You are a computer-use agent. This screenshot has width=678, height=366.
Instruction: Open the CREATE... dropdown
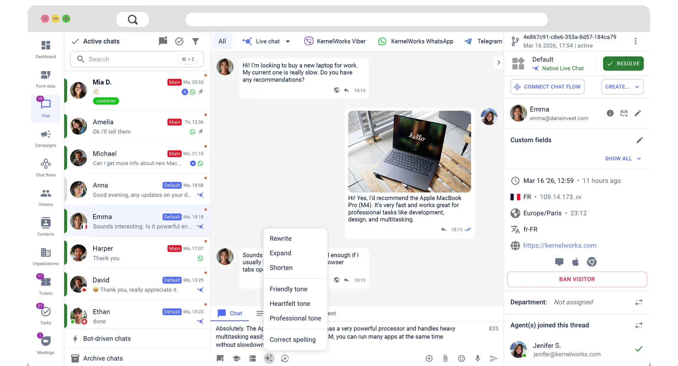pos(622,87)
